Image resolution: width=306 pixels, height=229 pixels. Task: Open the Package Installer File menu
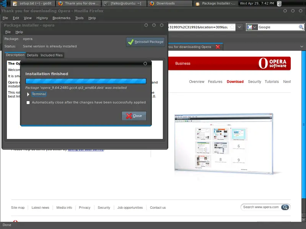click(8, 32)
